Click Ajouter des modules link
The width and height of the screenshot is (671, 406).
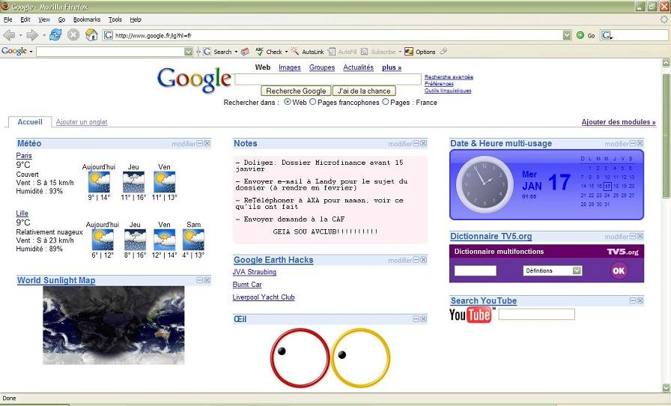pyautogui.click(x=619, y=122)
